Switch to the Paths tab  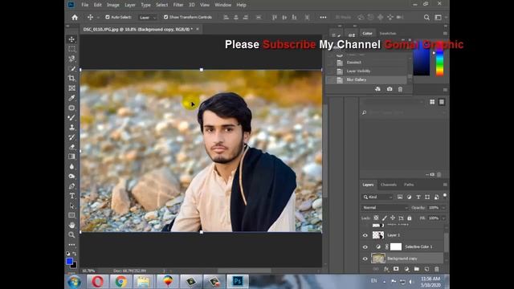(409, 185)
